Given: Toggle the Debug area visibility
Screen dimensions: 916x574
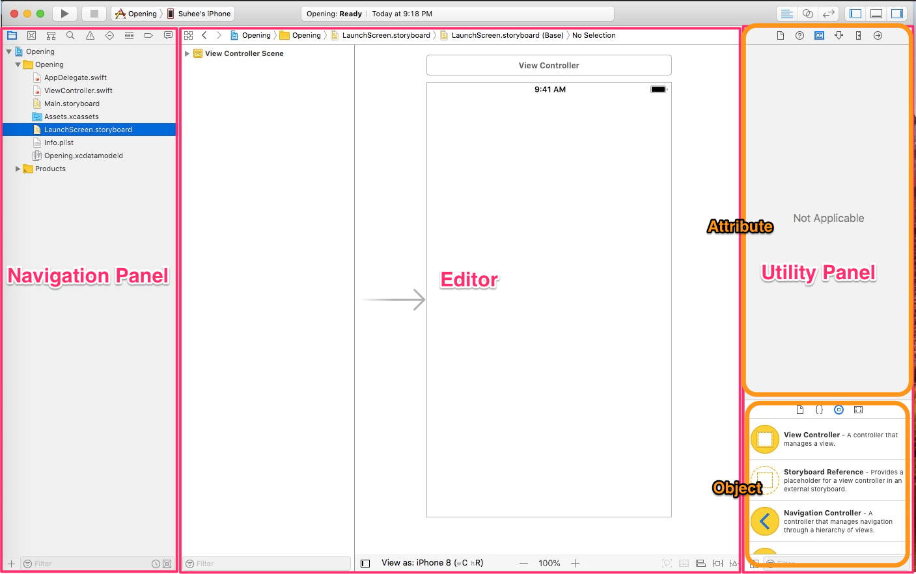Looking at the screenshot, I should point(876,14).
